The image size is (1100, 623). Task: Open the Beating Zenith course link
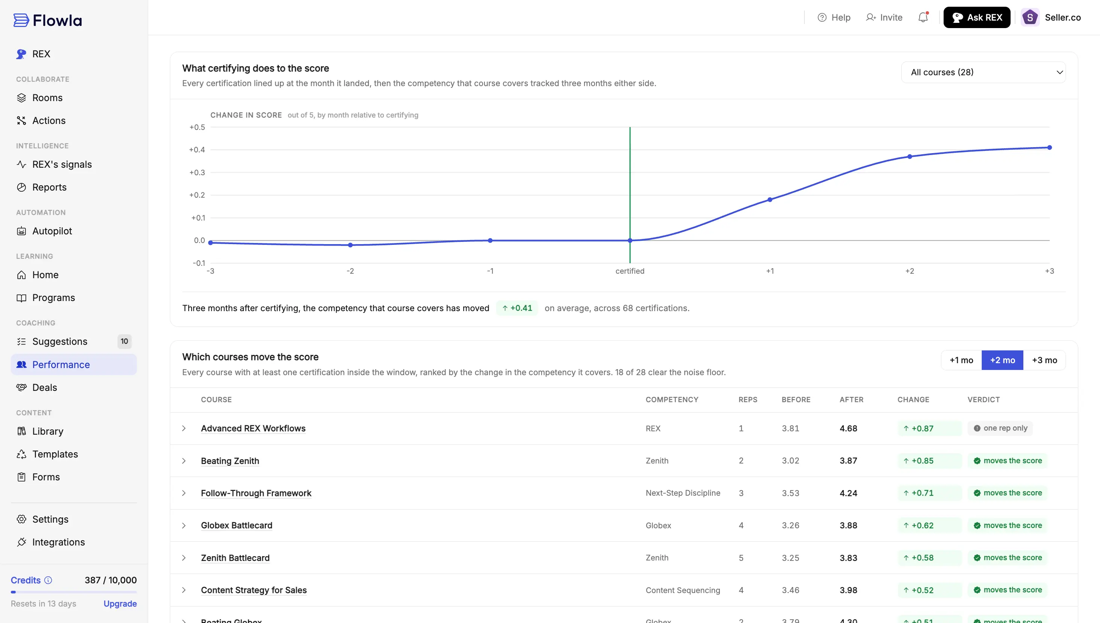point(230,461)
